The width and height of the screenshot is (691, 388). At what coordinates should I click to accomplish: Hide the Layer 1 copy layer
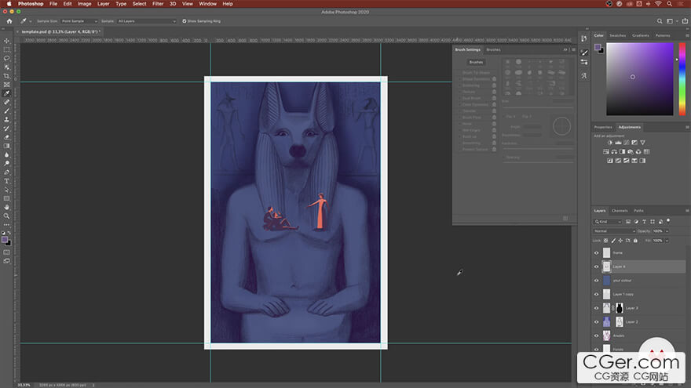(x=597, y=294)
